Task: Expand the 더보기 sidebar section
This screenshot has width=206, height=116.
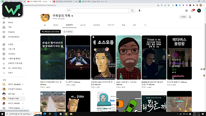Action: pyautogui.click(x=10, y=73)
